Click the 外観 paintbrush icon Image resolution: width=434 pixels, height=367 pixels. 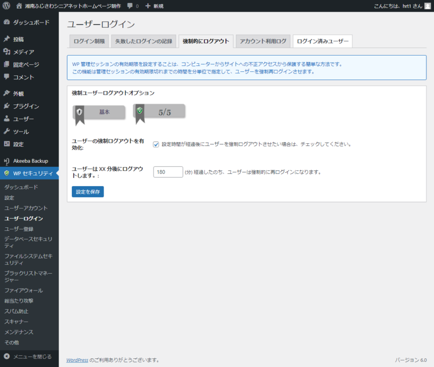click(7, 93)
